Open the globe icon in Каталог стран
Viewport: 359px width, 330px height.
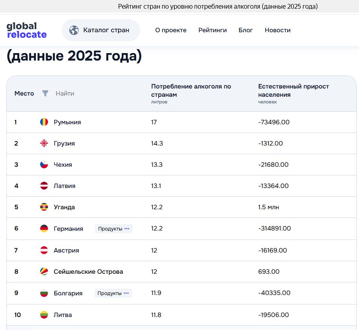pos(74,30)
